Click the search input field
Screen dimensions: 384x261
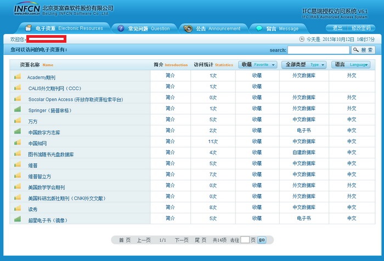(318, 50)
